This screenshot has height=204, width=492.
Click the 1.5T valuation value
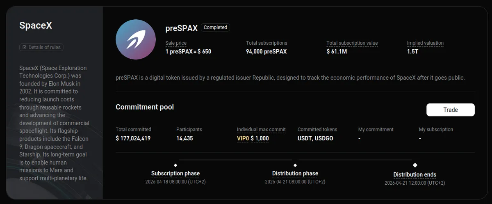pyautogui.click(x=412, y=52)
